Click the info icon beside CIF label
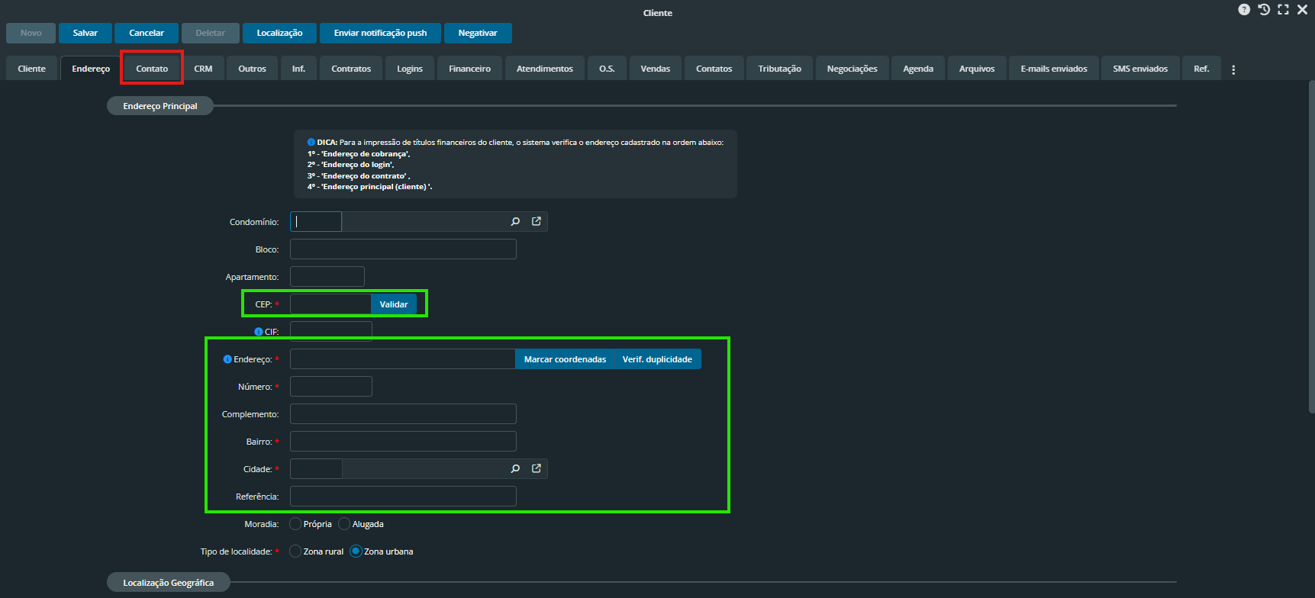This screenshot has height=598, width=1315. (259, 332)
